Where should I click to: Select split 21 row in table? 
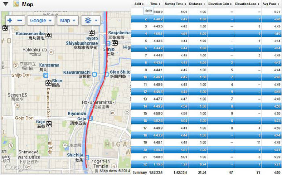tap(206, 157)
